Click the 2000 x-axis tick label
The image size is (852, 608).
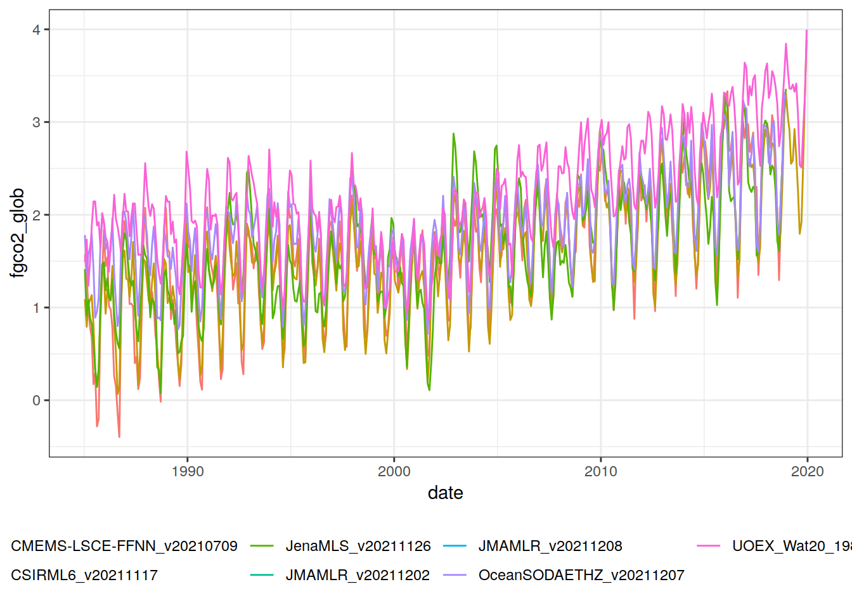tap(394, 471)
